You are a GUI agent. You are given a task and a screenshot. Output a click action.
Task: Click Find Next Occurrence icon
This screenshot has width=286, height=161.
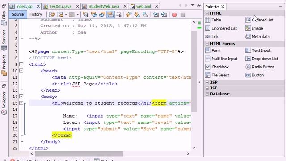point(102,15)
